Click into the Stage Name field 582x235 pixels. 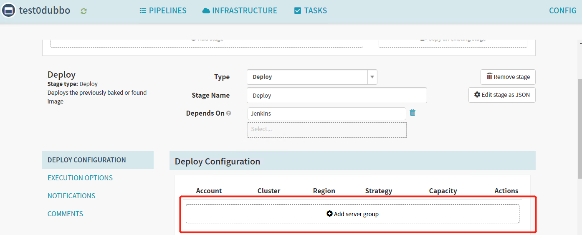(337, 95)
